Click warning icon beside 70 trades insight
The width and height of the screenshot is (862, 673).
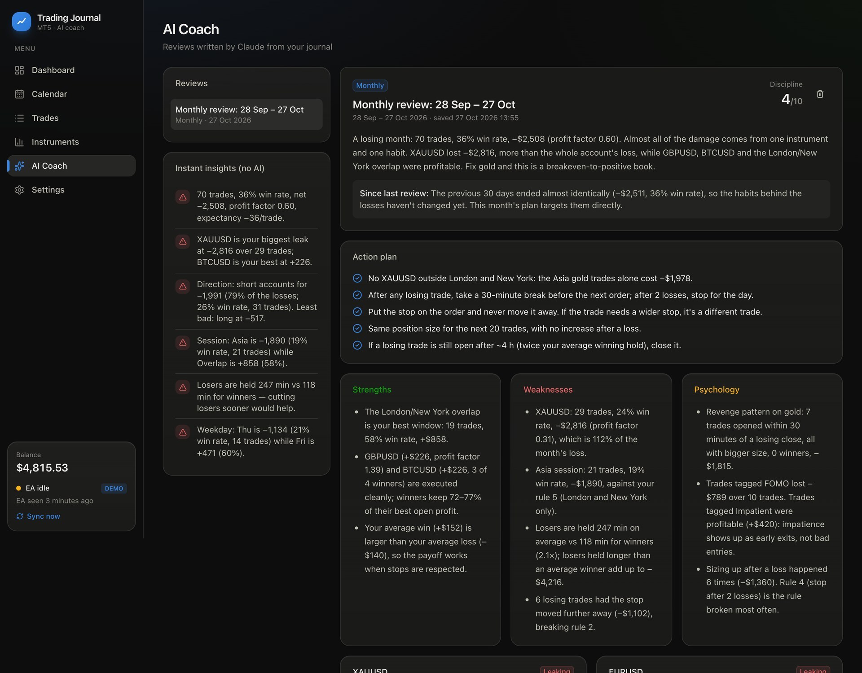point(183,197)
